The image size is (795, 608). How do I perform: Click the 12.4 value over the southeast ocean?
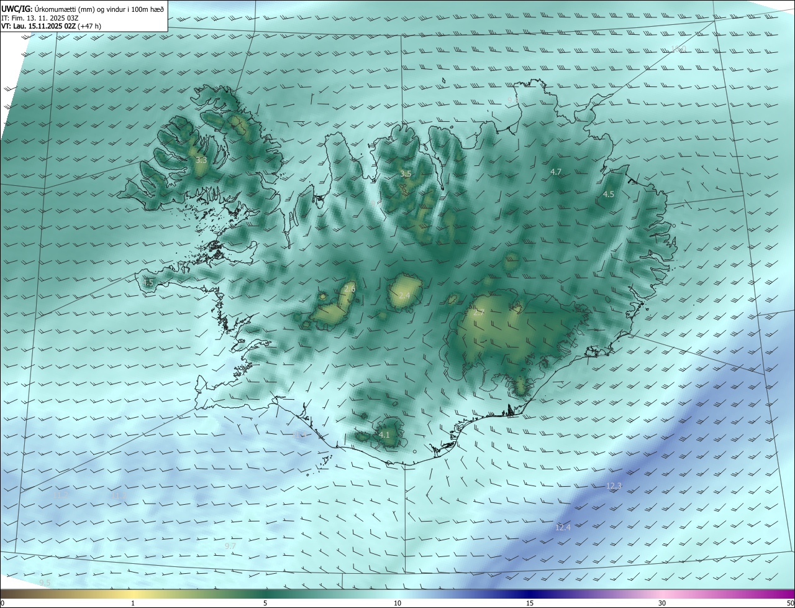coord(563,527)
